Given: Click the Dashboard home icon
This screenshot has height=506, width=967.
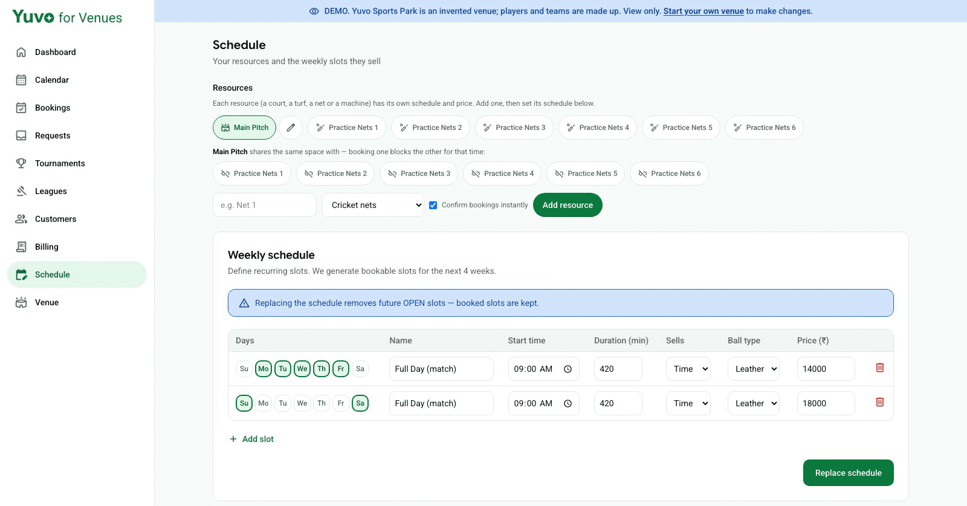Looking at the screenshot, I should click(21, 52).
